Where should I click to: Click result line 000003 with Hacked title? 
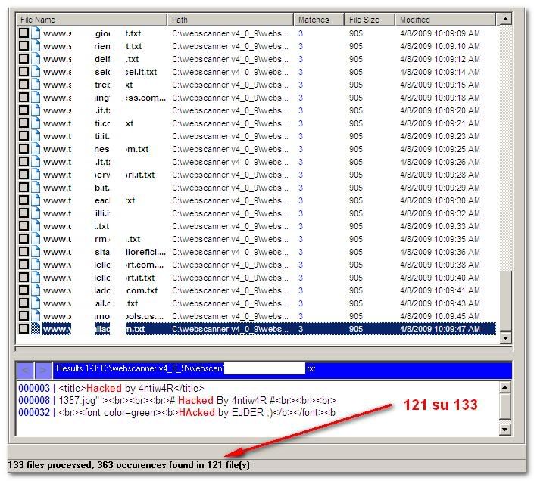[x=114, y=389]
